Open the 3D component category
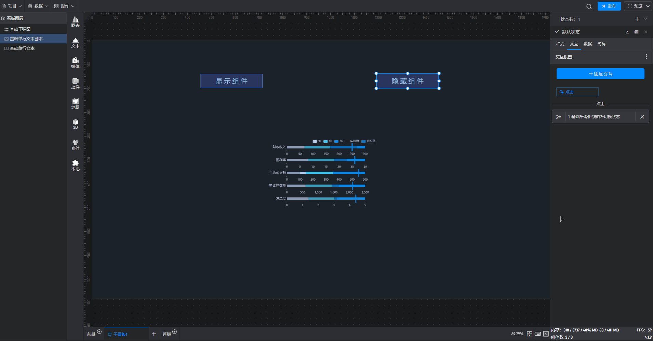 click(x=75, y=124)
